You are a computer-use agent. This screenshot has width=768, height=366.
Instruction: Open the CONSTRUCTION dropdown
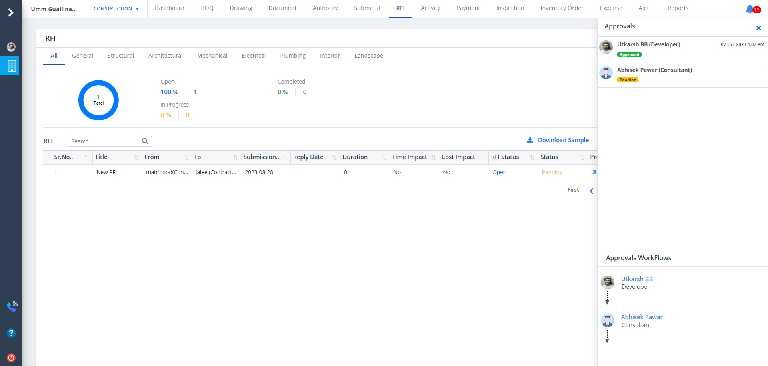click(116, 8)
